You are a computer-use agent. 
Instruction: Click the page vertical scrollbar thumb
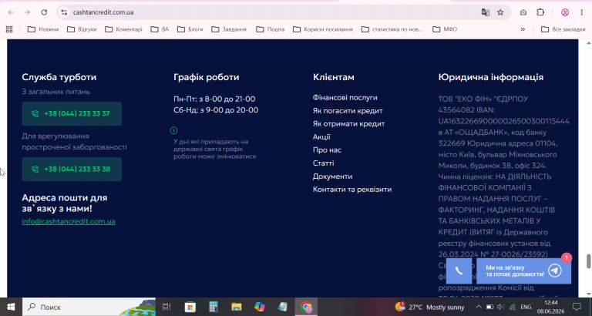click(588, 261)
